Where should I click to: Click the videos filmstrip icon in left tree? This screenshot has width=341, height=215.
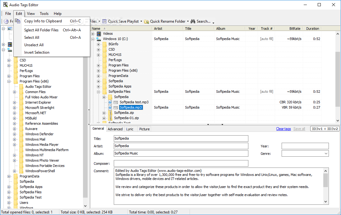(10, 44)
